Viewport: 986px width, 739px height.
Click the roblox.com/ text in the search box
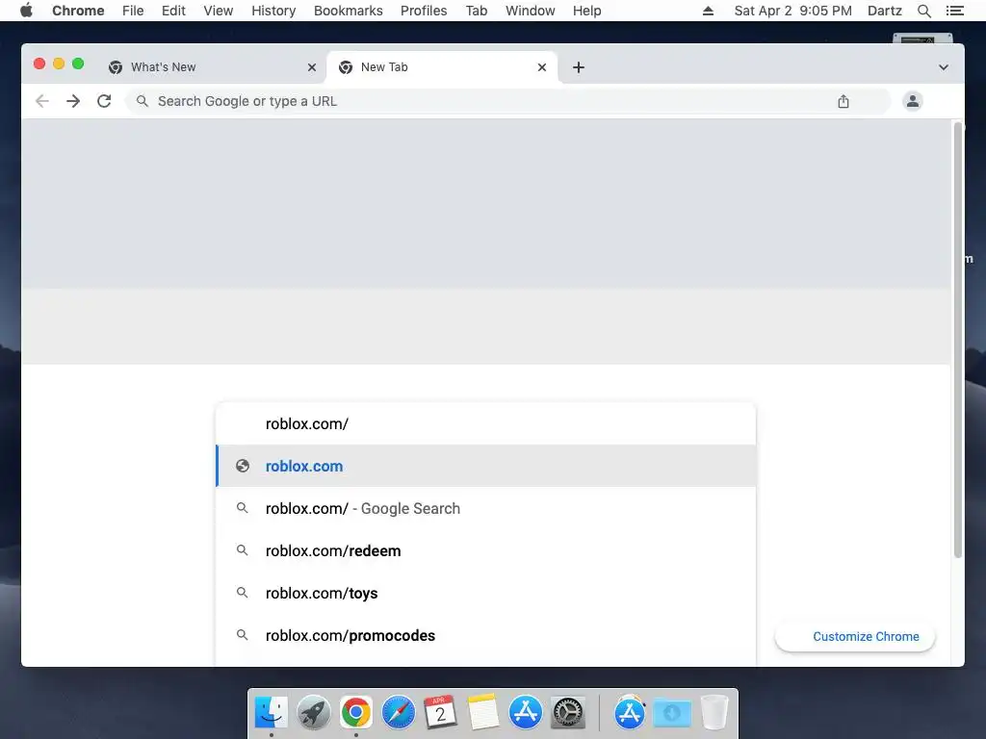(x=307, y=424)
